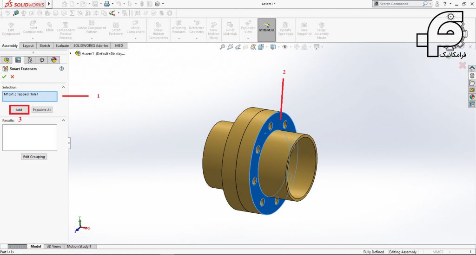Open FeatureManager design tree tab icon

(7, 60)
